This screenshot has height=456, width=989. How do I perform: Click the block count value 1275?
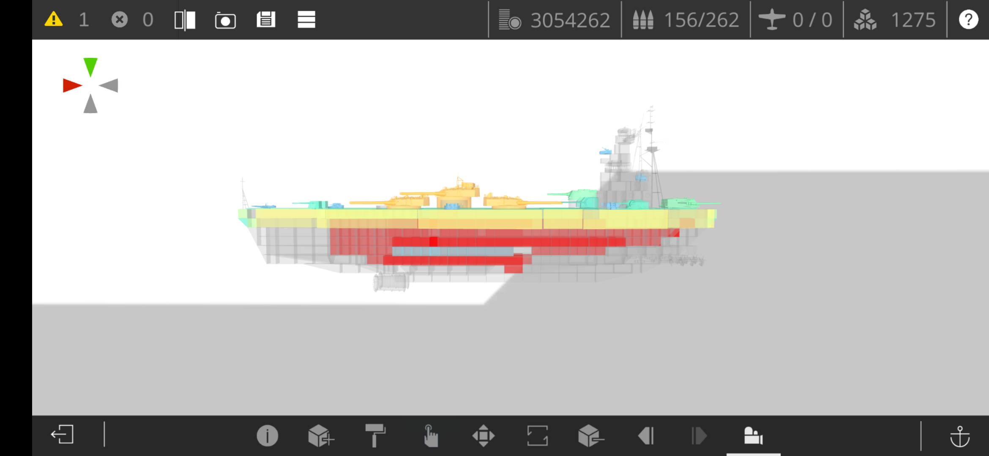coord(913,20)
